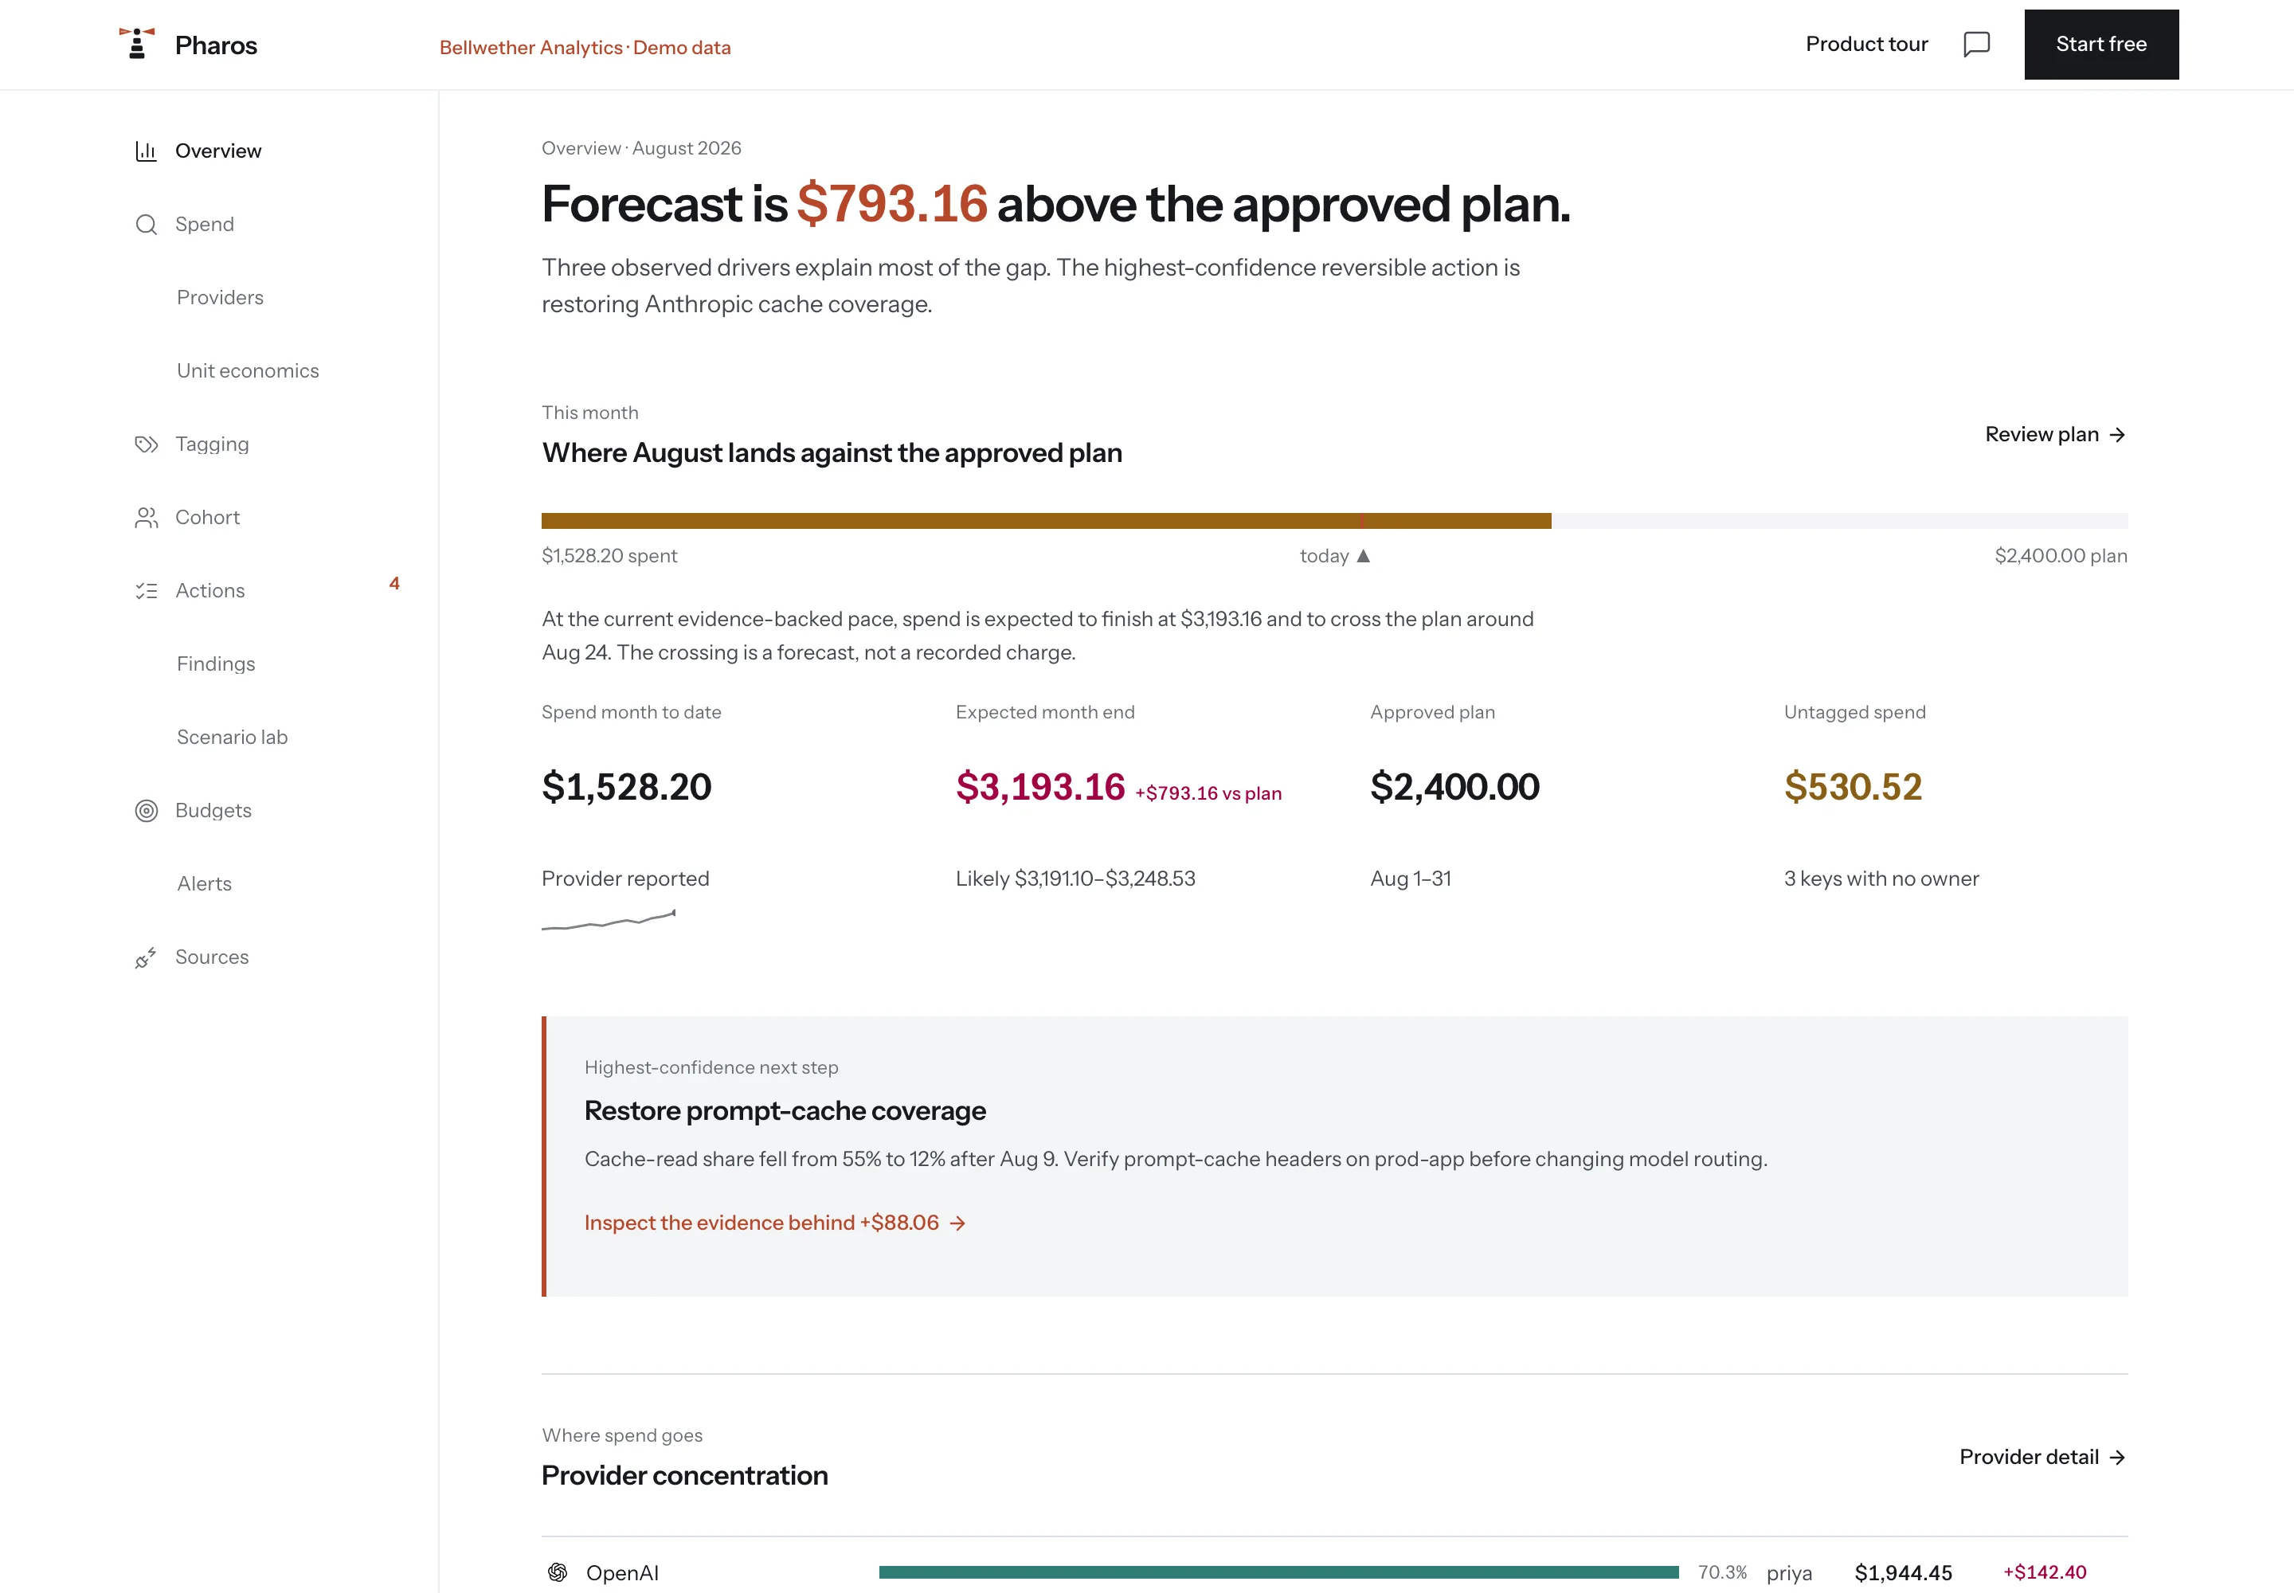The height and width of the screenshot is (1593, 2294).
Task: Click the $2,400.00 approved plan value
Action: 1454,786
